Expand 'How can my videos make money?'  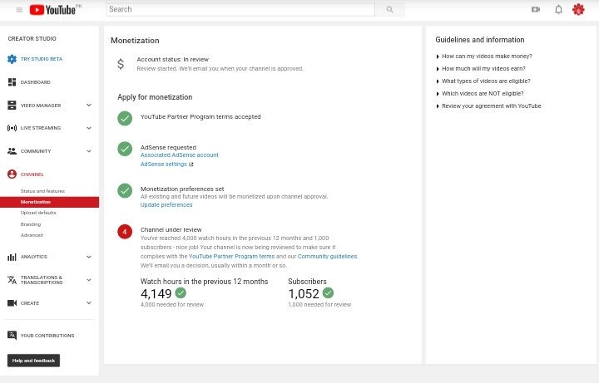pos(484,56)
